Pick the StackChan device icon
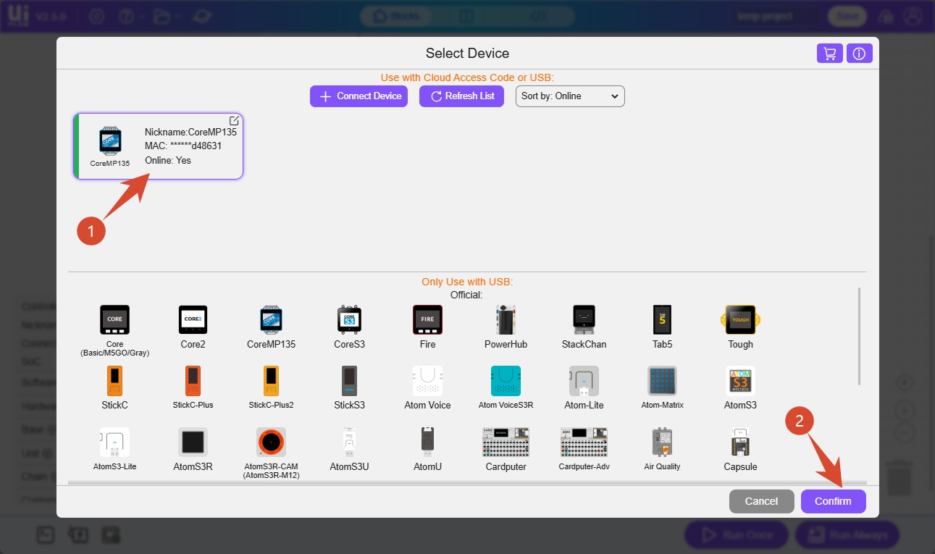The height and width of the screenshot is (554, 935). (x=584, y=319)
